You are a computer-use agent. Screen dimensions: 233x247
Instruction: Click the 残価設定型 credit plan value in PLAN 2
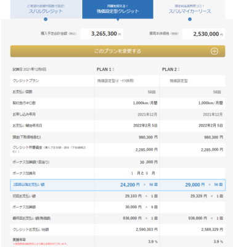point(179,81)
